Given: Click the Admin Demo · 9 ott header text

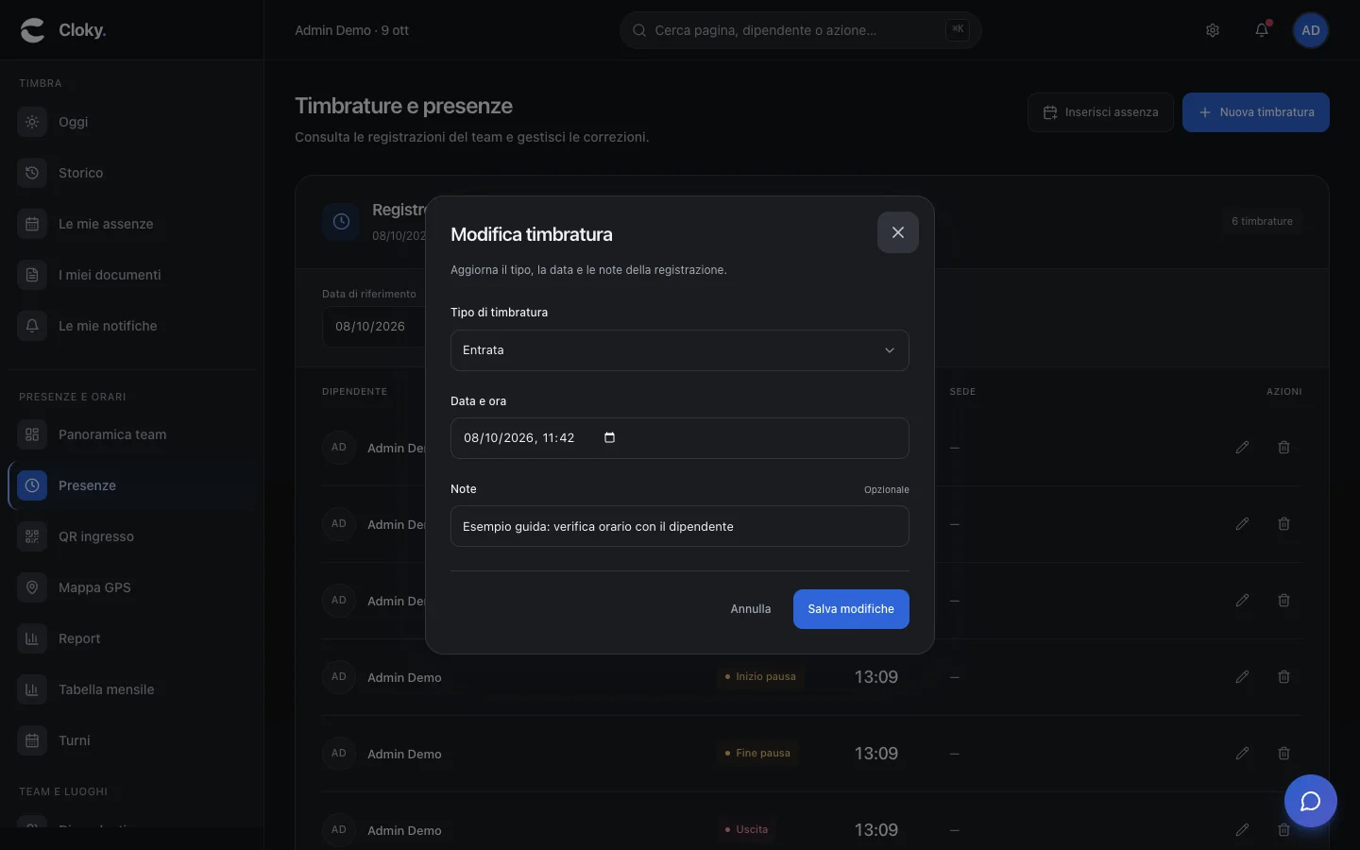Looking at the screenshot, I should pyautogui.click(x=351, y=30).
